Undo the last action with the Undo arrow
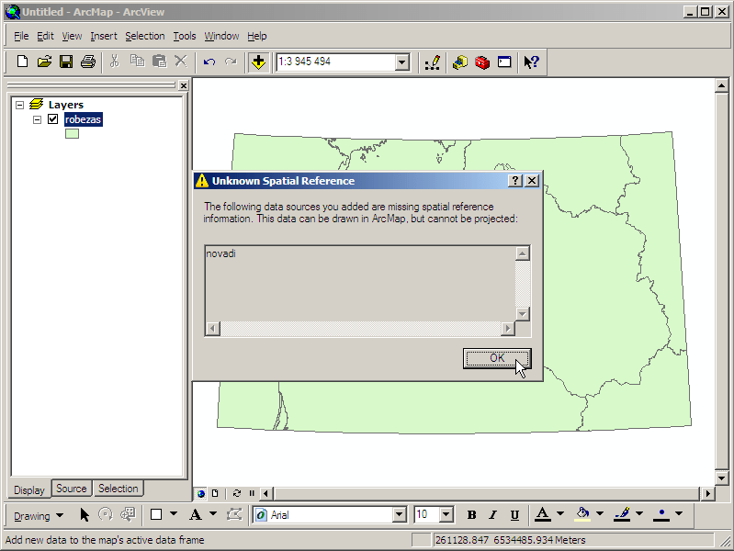Image resolution: width=734 pixels, height=551 pixels. point(209,62)
